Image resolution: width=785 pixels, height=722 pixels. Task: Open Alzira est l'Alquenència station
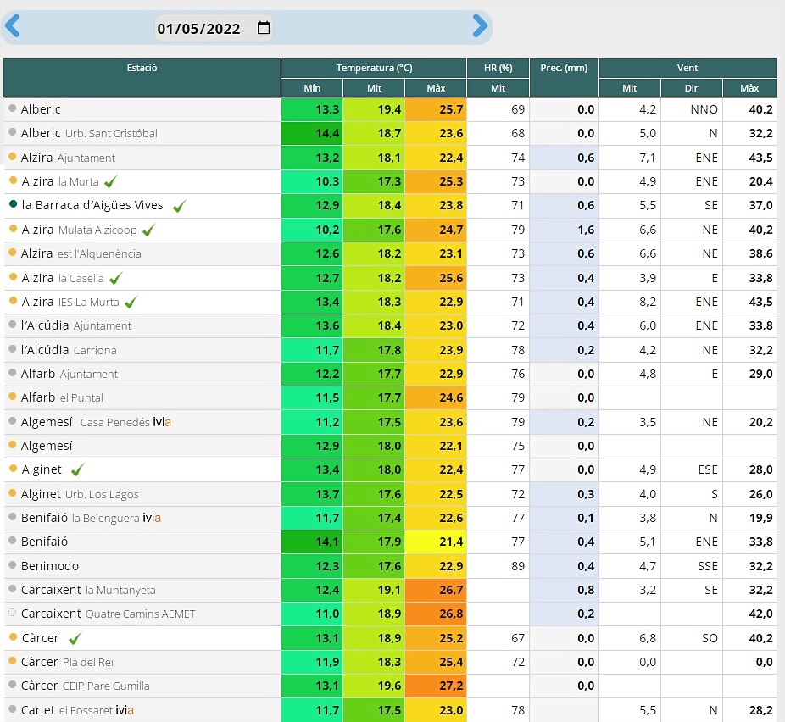(x=81, y=253)
